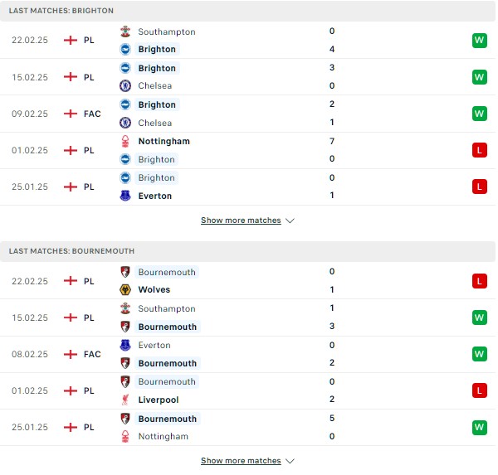Viewport: 498px width, 475px height.
Task: Click the red L badge for Bournemouth vs Wolves
Action: [x=479, y=281]
